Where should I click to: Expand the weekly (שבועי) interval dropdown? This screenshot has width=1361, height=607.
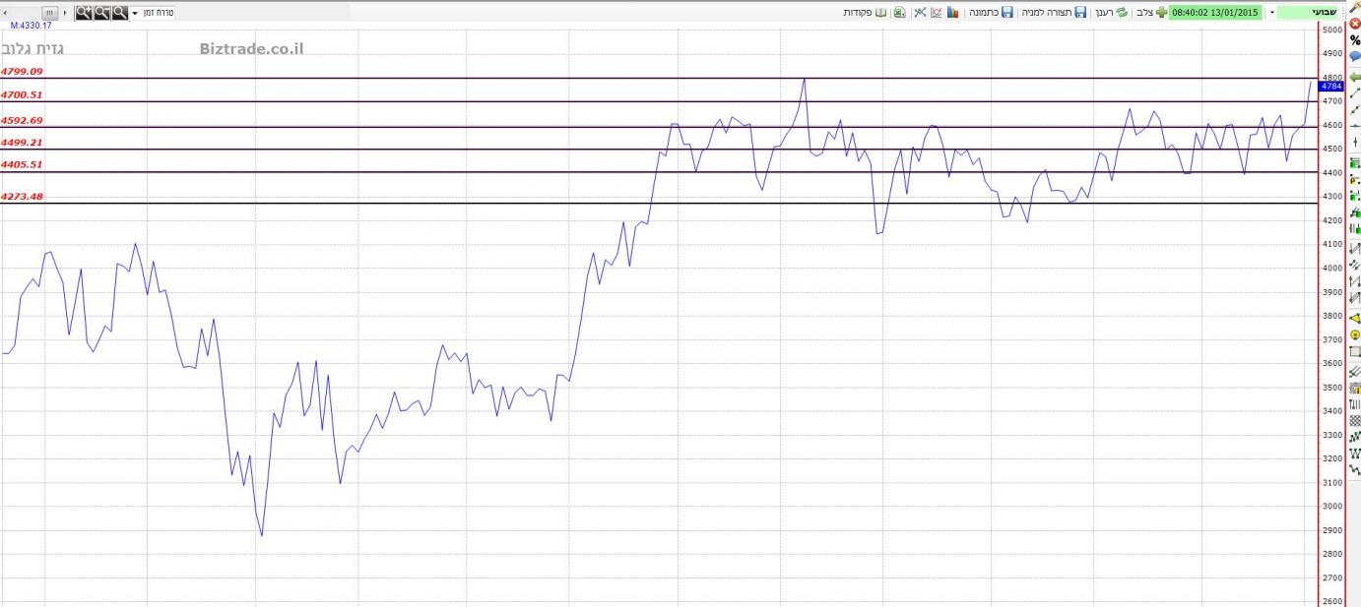point(1271,13)
